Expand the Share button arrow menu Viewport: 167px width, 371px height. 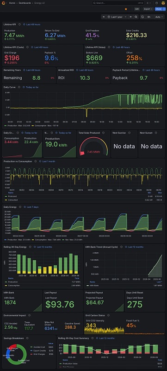tap(164, 9)
